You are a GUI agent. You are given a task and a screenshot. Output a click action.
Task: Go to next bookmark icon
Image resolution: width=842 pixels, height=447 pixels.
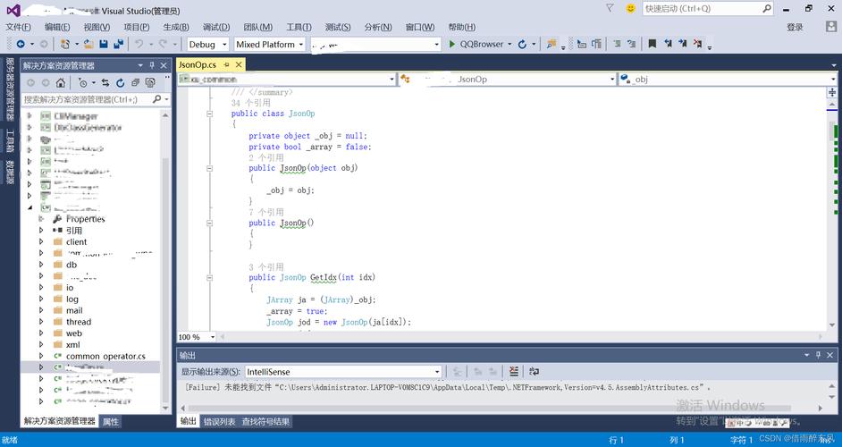[x=682, y=44]
